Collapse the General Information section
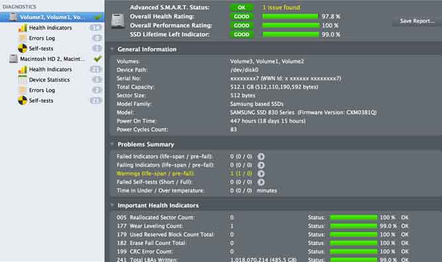 click(x=112, y=49)
